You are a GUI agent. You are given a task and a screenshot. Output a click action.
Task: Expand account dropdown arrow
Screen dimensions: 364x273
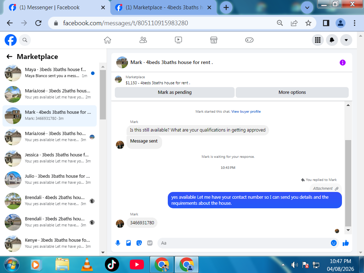(346, 40)
